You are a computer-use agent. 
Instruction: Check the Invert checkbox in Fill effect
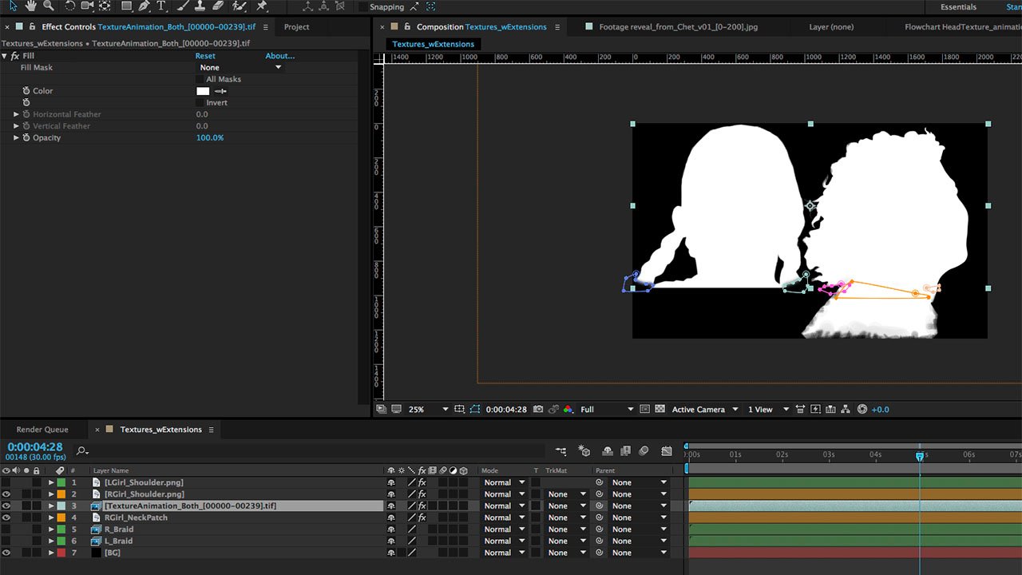[200, 103]
